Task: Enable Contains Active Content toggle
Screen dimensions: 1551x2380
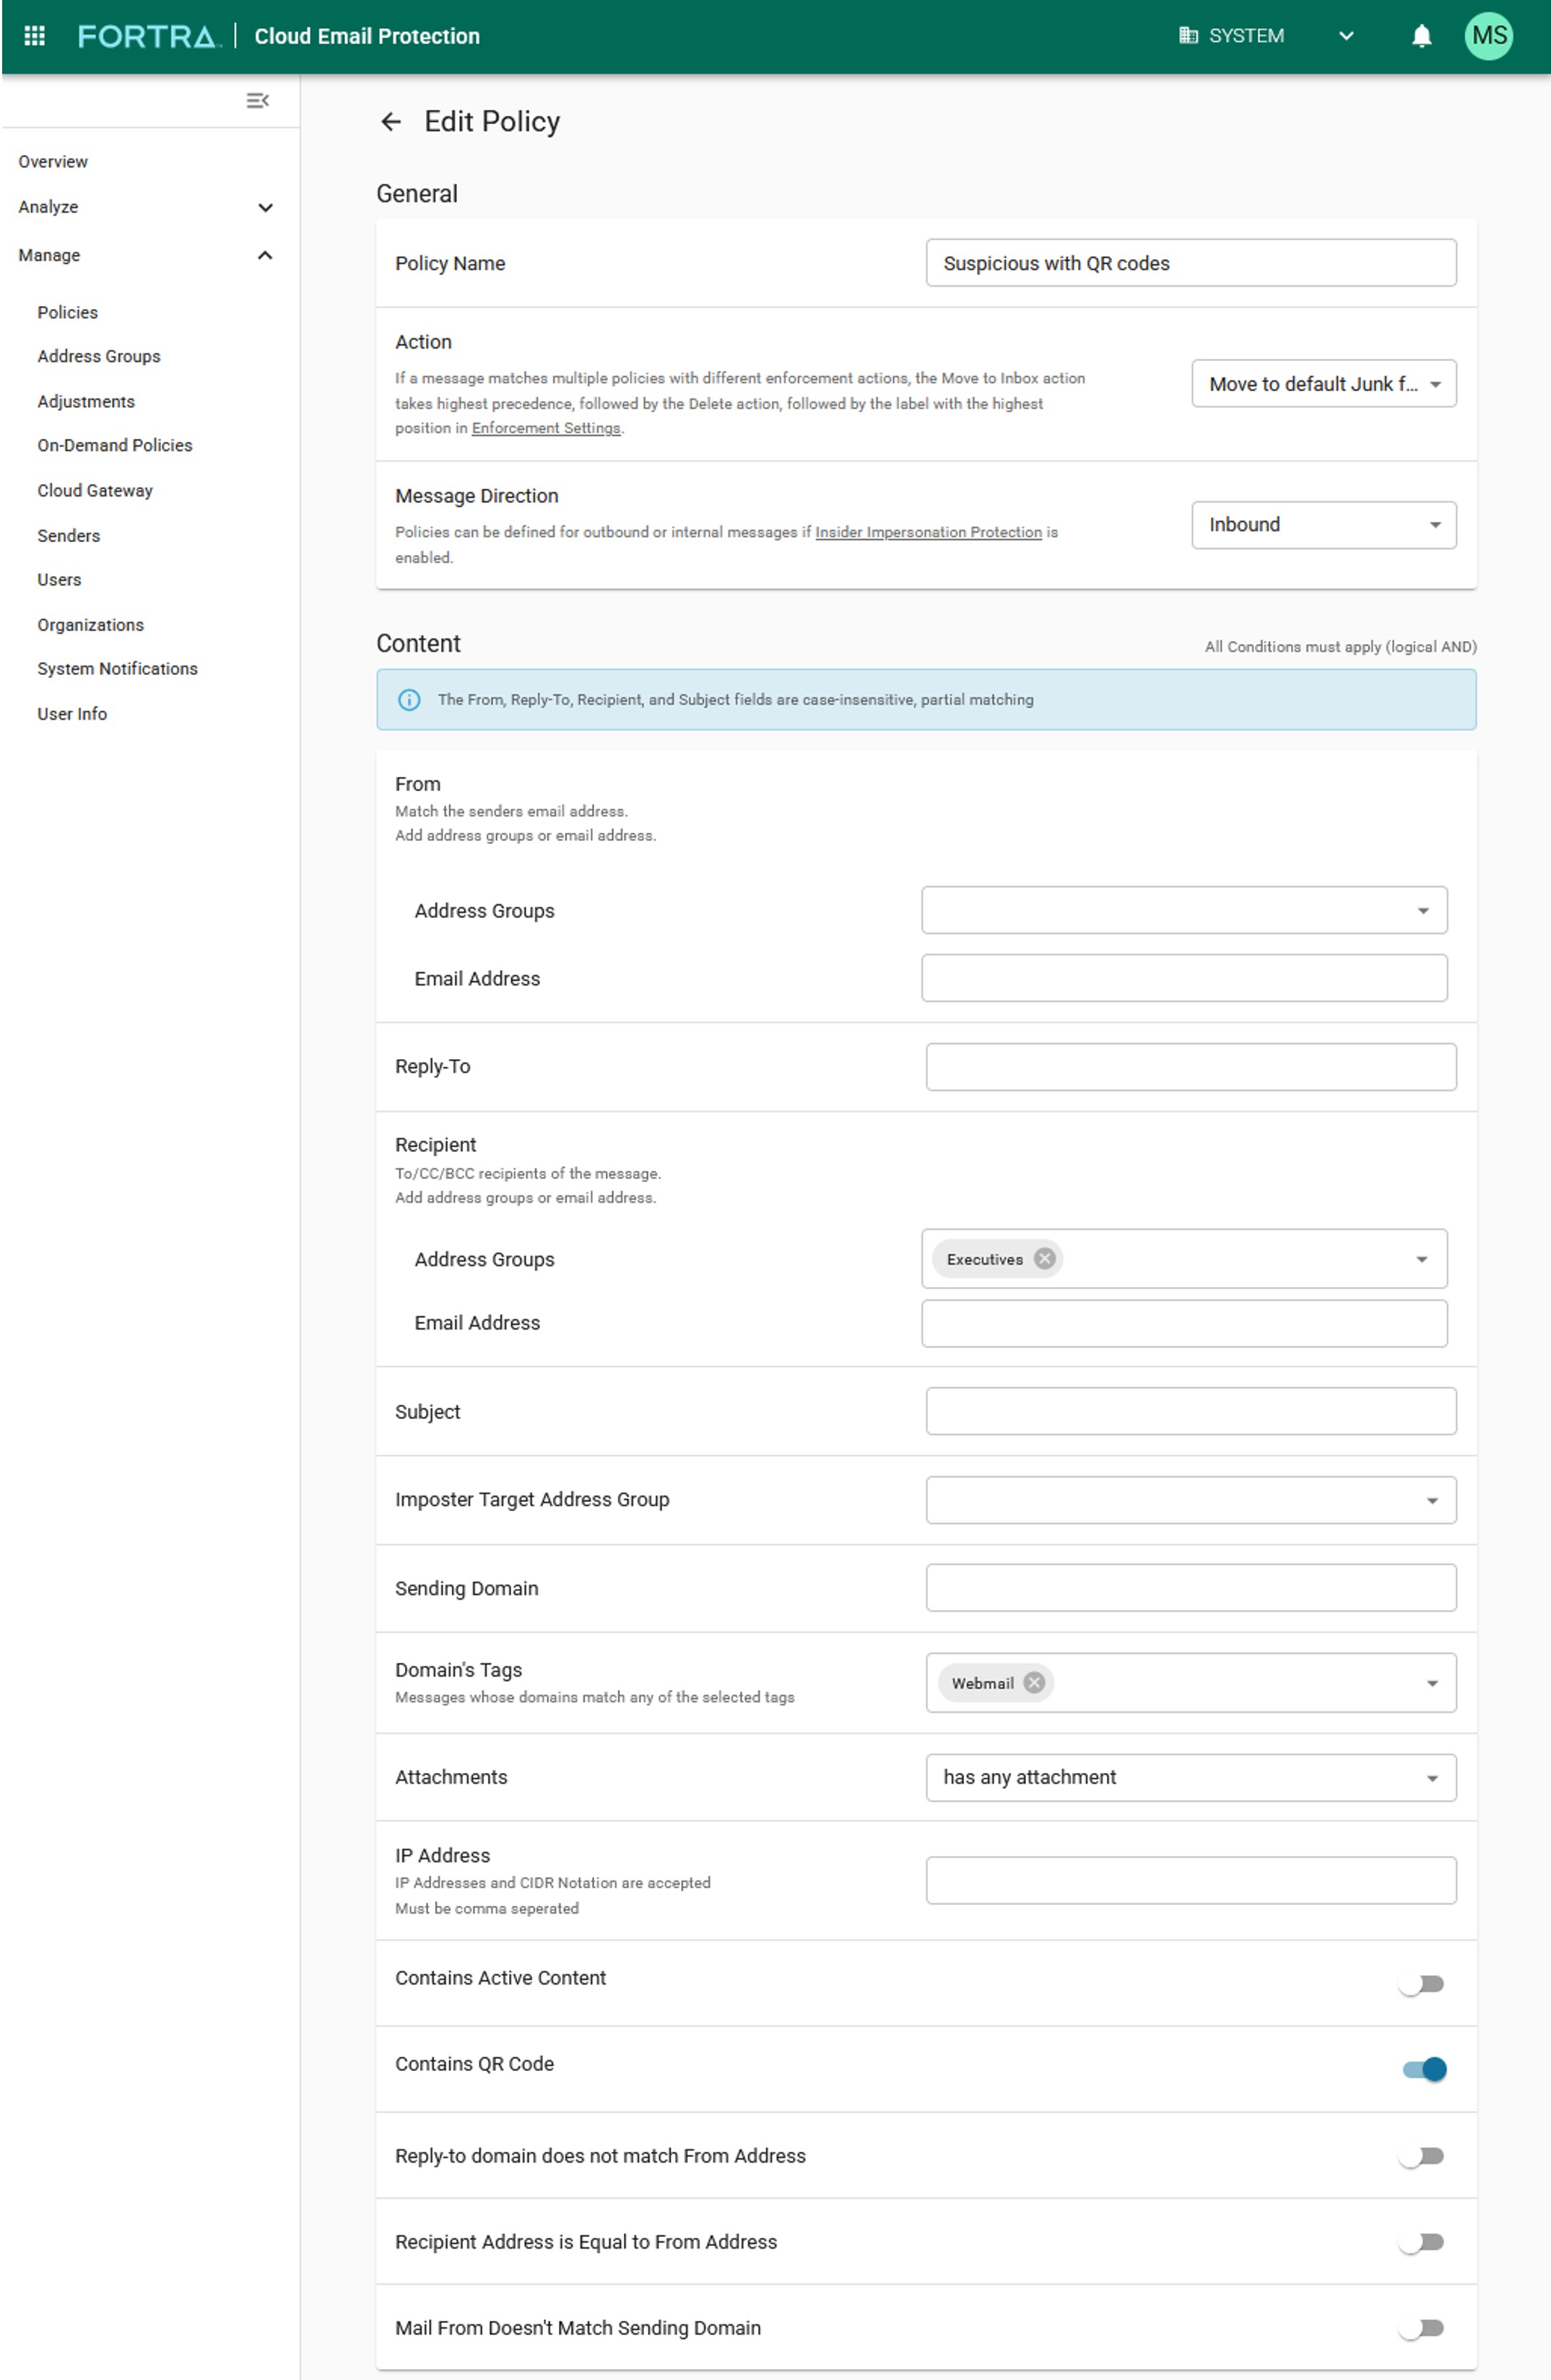Action: point(1421,1983)
